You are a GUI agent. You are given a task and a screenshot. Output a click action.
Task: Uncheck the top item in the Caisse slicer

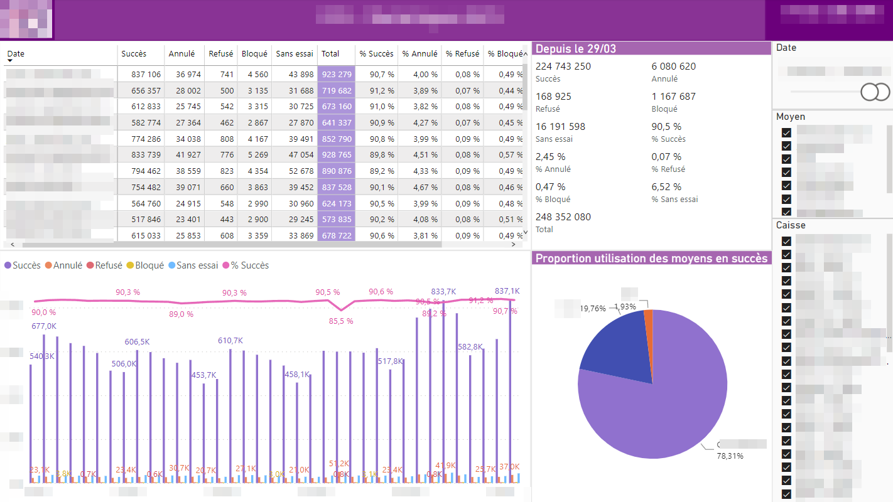pyautogui.click(x=786, y=242)
